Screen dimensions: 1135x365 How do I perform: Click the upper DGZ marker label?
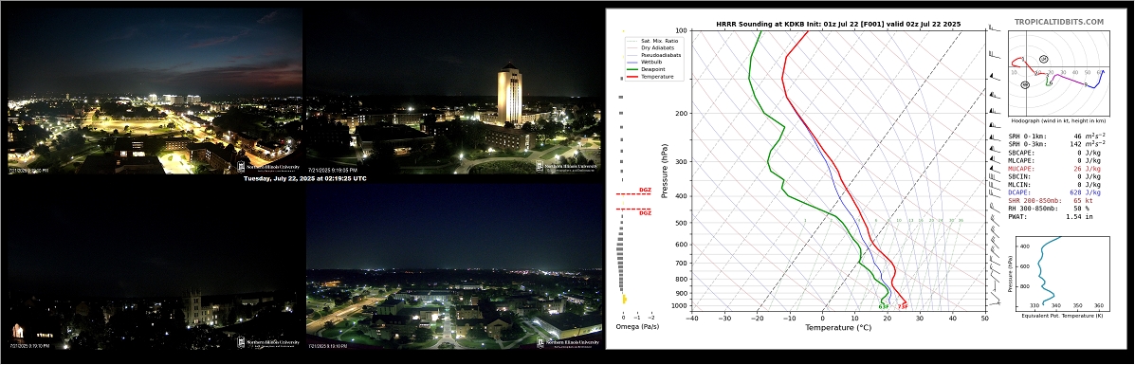coord(644,191)
